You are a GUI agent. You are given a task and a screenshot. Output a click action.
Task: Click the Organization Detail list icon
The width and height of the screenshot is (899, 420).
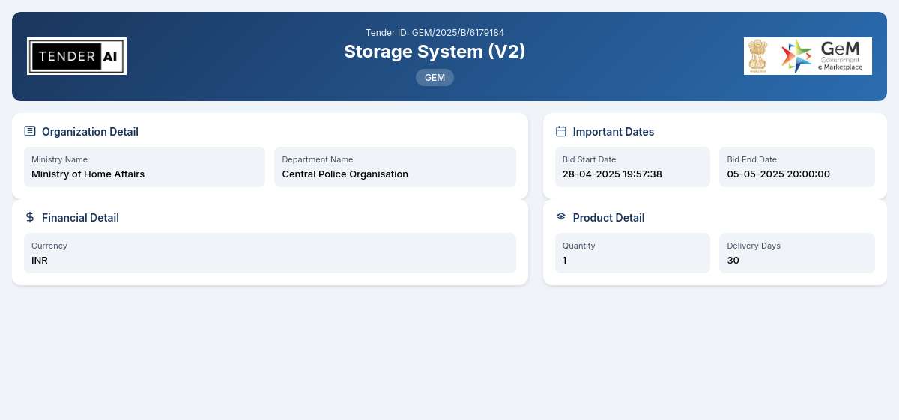(30, 131)
